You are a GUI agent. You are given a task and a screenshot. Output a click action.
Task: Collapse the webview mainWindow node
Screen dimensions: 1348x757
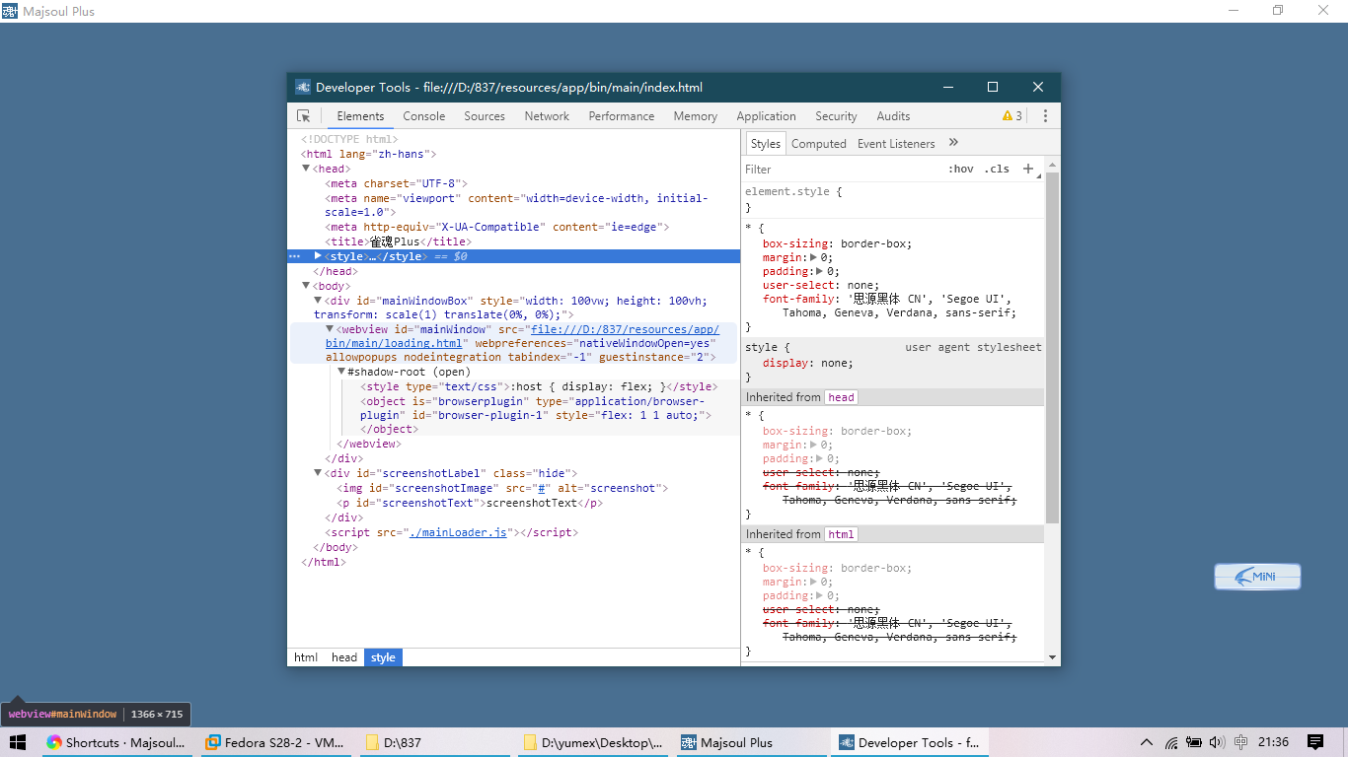(x=330, y=329)
